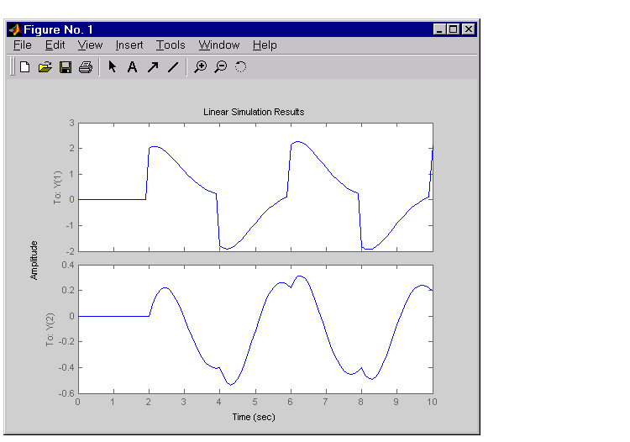Image resolution: width=630 pixels, height=442 pixels.
Task: Expand the Tools menu
Action: click(171, 45)
